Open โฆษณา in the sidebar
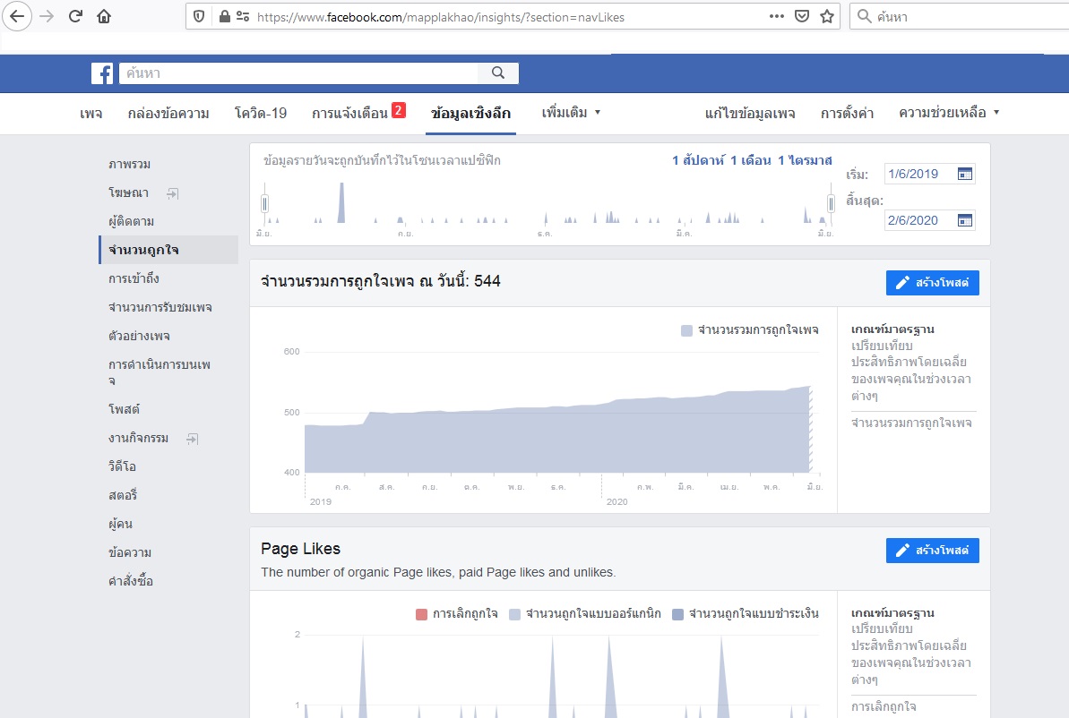 tap(129, 192)
